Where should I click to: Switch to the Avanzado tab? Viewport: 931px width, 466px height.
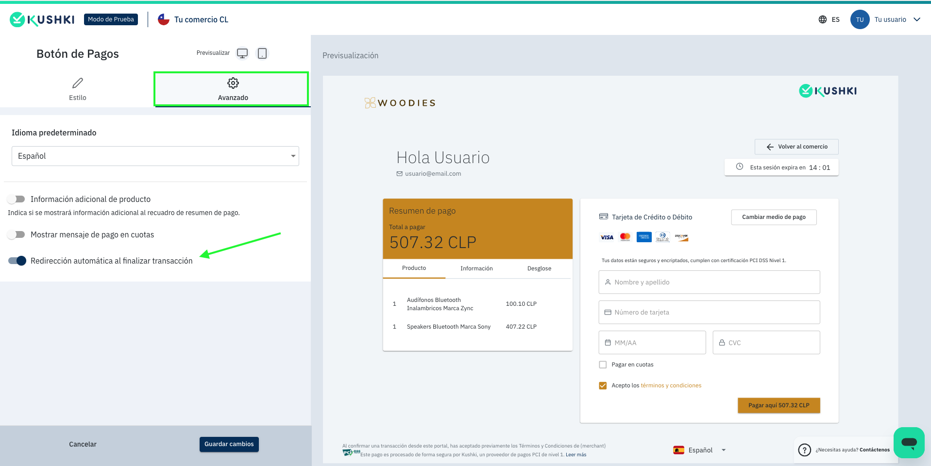pyautogui.click(x=232, y=89)
